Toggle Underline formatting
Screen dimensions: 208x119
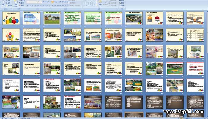coord(32,5)
